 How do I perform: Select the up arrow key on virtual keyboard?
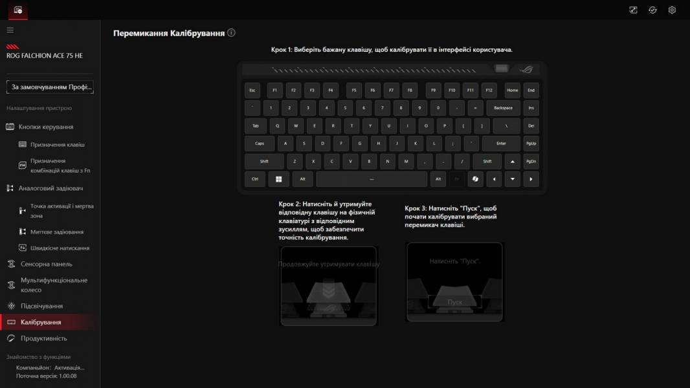point(513,162)
